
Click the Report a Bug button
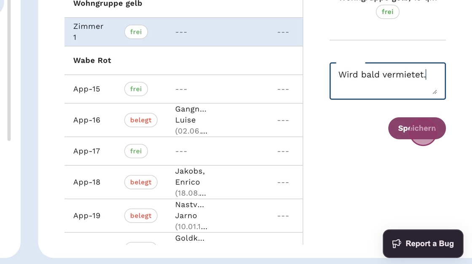point(423,244)
